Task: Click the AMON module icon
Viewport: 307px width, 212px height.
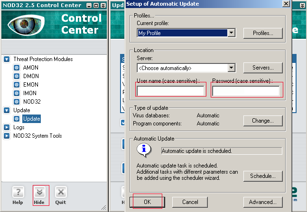Action: (17, 68)
